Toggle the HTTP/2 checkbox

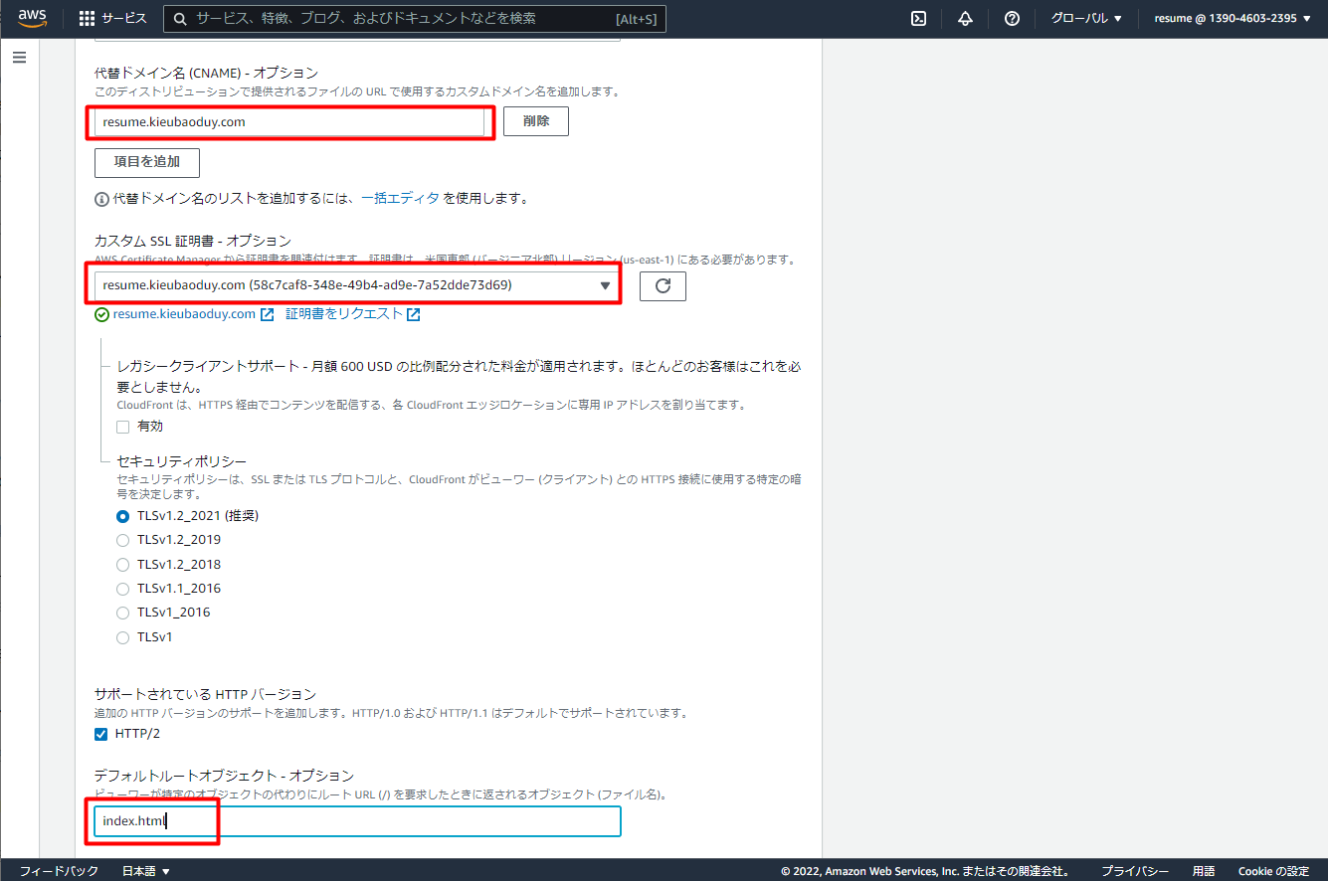point(100,734)
